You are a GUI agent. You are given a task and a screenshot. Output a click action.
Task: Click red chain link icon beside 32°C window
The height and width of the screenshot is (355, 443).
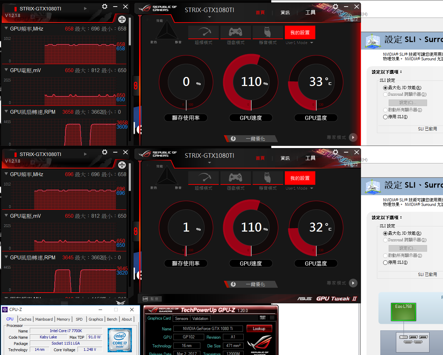136,231
